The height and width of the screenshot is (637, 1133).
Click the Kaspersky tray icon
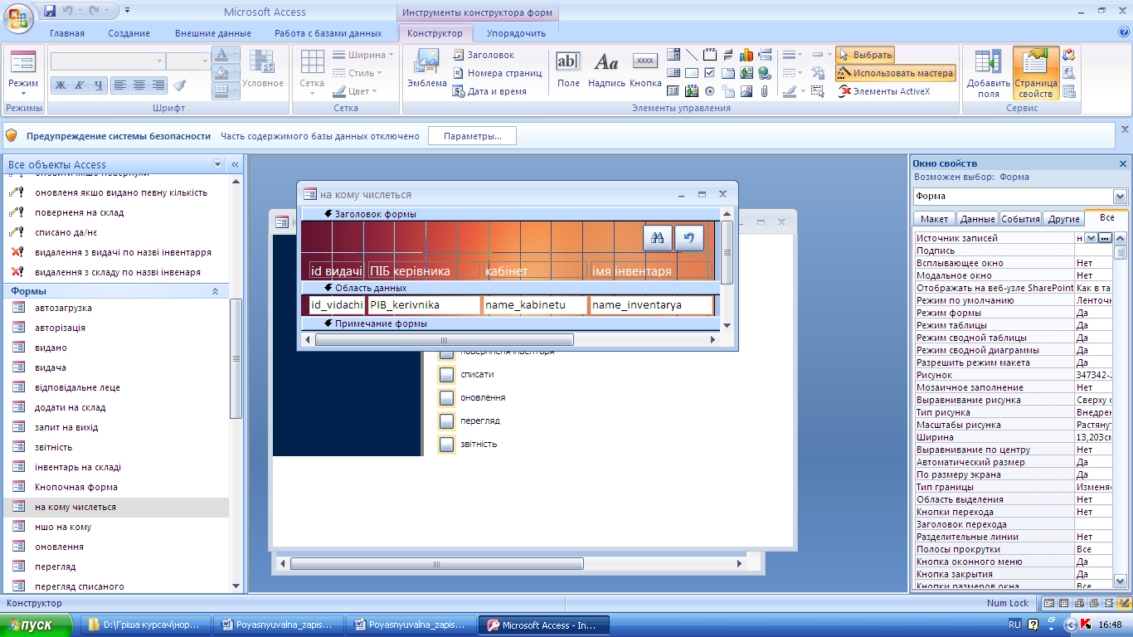(x=1087, y=625)
